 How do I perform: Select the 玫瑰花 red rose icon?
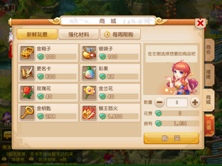(x=27, y=93)
